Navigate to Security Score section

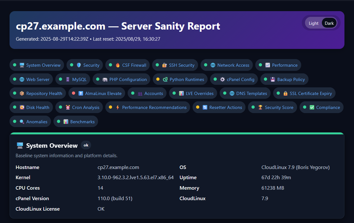tap(273, 107)
